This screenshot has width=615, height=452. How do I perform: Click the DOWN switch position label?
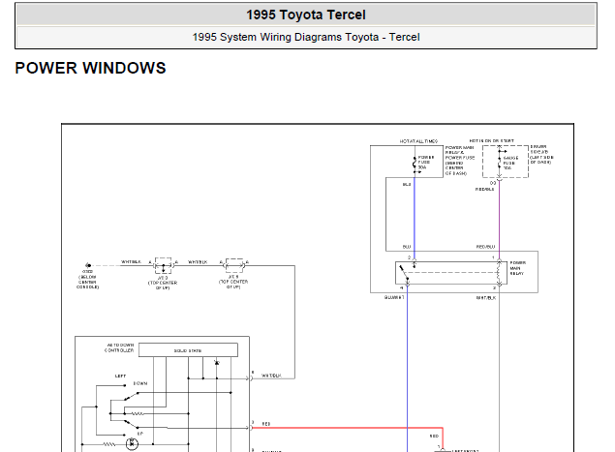tap(140, 383)
